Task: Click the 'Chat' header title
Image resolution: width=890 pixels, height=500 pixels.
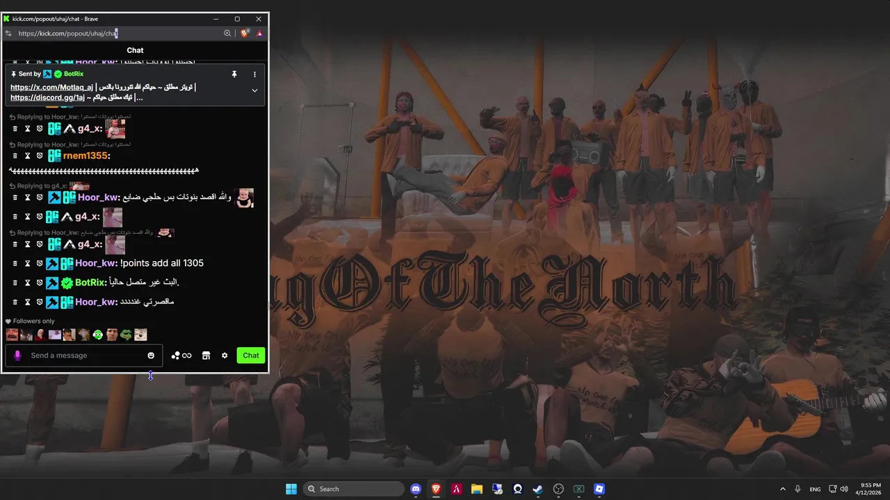Action: click(x=135, y=50)
